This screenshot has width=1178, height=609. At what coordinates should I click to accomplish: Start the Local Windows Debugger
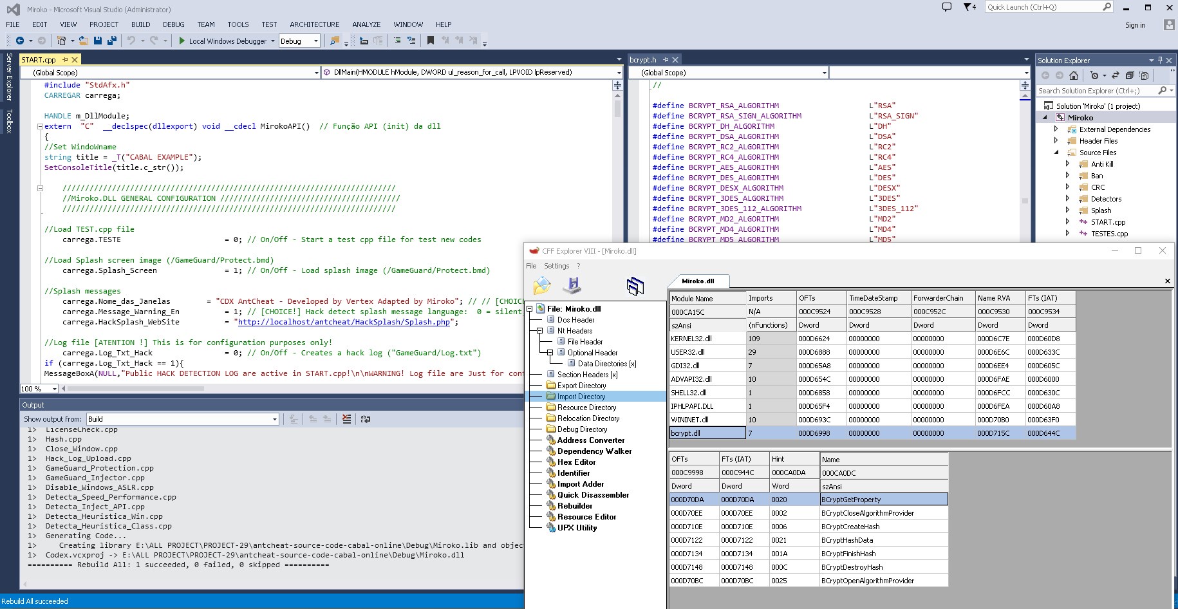click(223, 41)
